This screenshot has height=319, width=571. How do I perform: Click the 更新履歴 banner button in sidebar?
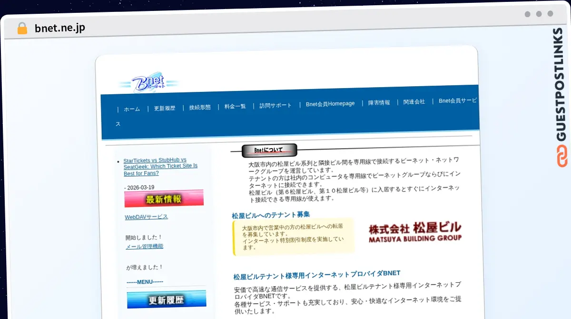(167, 299)
